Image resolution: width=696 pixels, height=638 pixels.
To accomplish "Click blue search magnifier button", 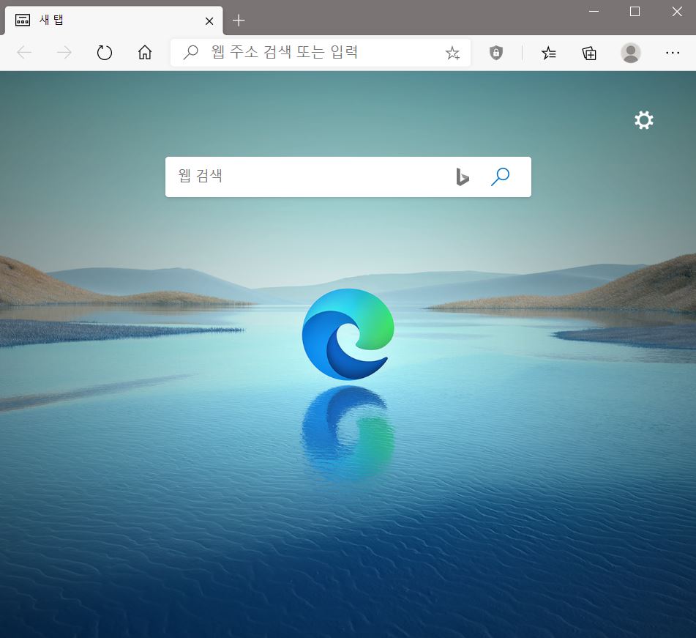I will pyautogui.click(x=501, y=177).
